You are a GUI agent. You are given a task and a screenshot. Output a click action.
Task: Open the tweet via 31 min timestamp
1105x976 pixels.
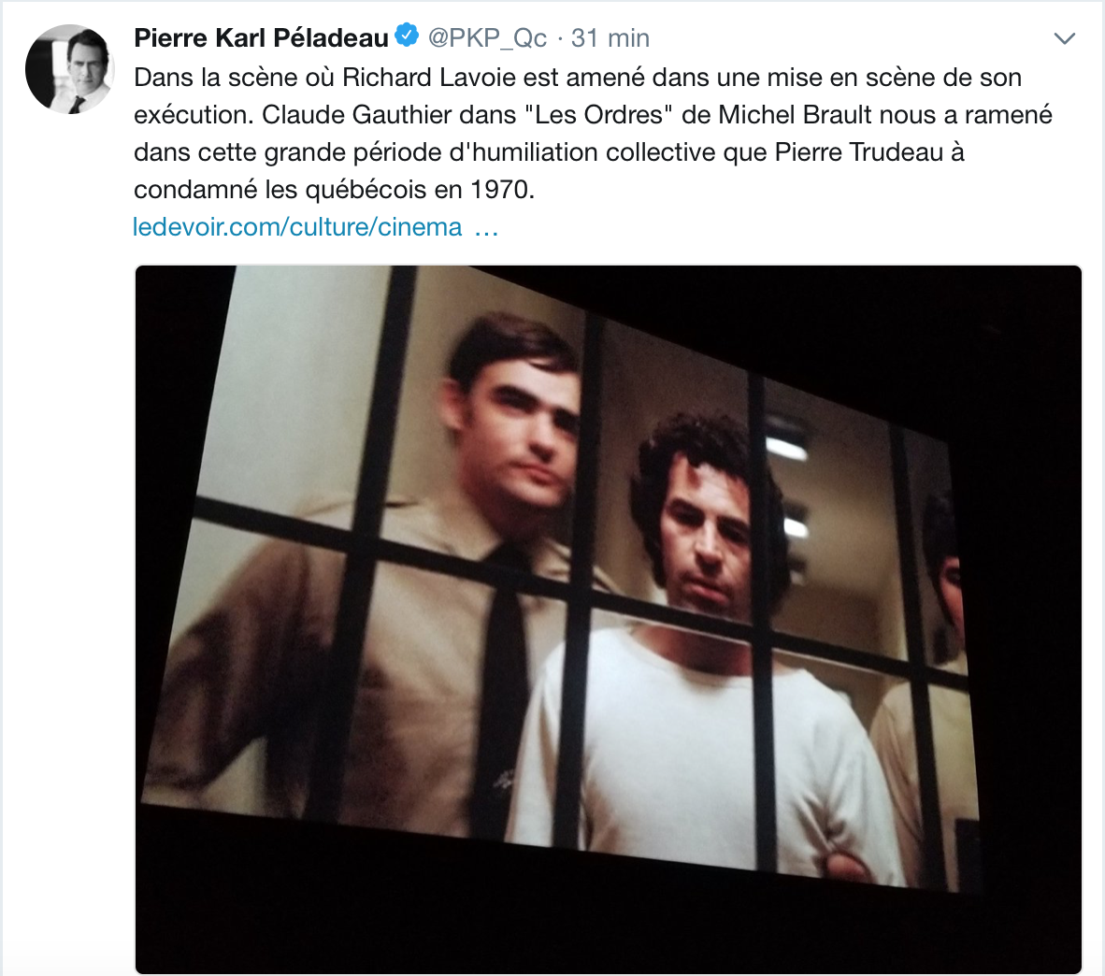610,38
